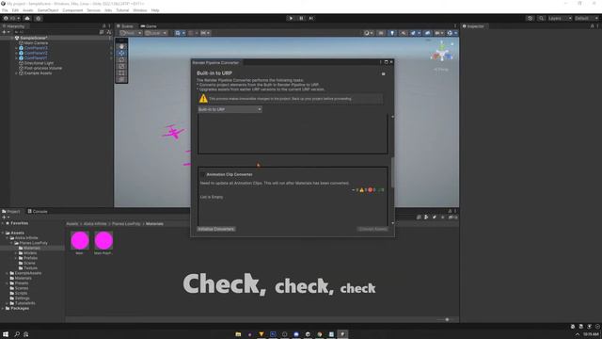Image resolution: width=602 pixels, height=339 pixels.
Task: Open the Assets menu
Action: (28, 10)
